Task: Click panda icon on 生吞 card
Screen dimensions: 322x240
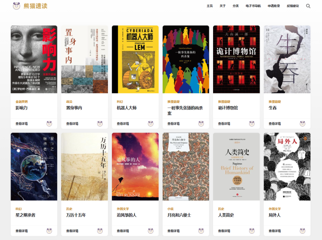Action: [302, 123]
